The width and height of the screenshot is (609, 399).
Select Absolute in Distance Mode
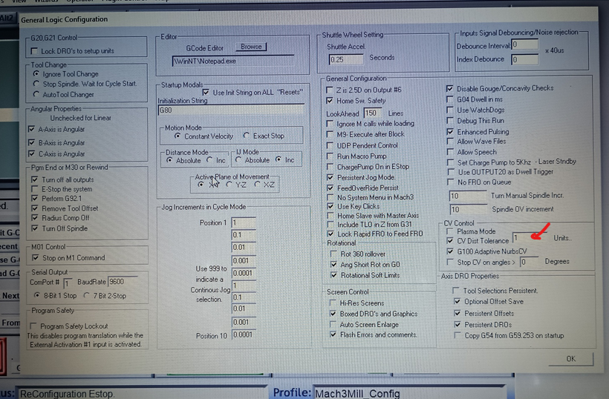(169, 160)
